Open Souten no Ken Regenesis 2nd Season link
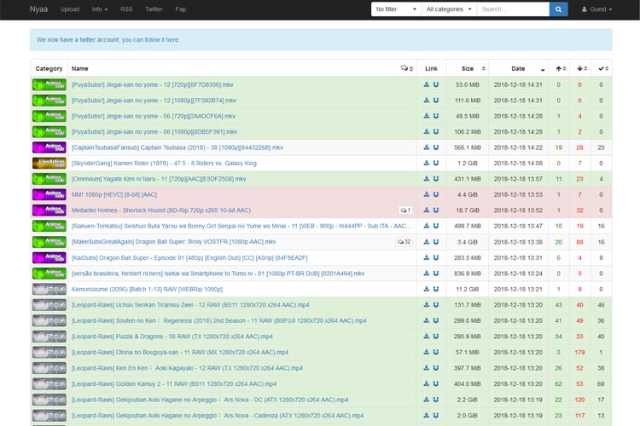This screenshot has height=426, width=640. 218,321
